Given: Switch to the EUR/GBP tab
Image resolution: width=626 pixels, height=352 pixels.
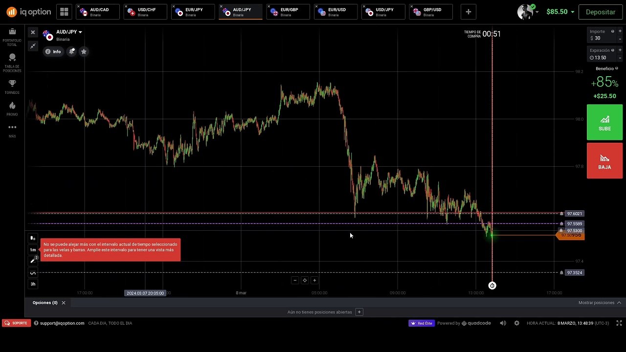Looking at the screenshot, I should point(288,12).
